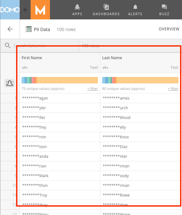Click the search magnifier icon

[8, 46]
